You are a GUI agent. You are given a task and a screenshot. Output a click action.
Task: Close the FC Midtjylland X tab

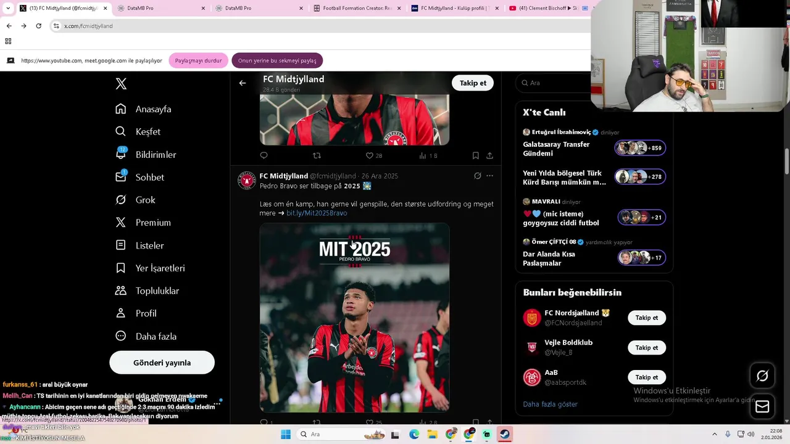coord(105,8)
